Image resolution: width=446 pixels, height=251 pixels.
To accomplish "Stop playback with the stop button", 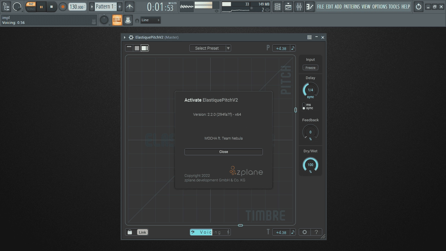I will (51, 7).
